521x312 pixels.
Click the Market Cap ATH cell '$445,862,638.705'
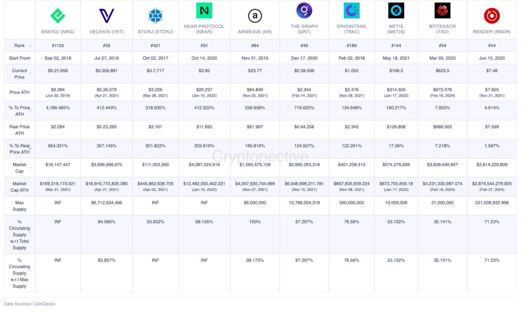pos(155,183)
